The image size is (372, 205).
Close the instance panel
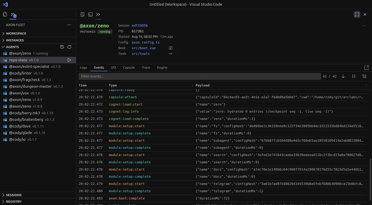(365, 14)
